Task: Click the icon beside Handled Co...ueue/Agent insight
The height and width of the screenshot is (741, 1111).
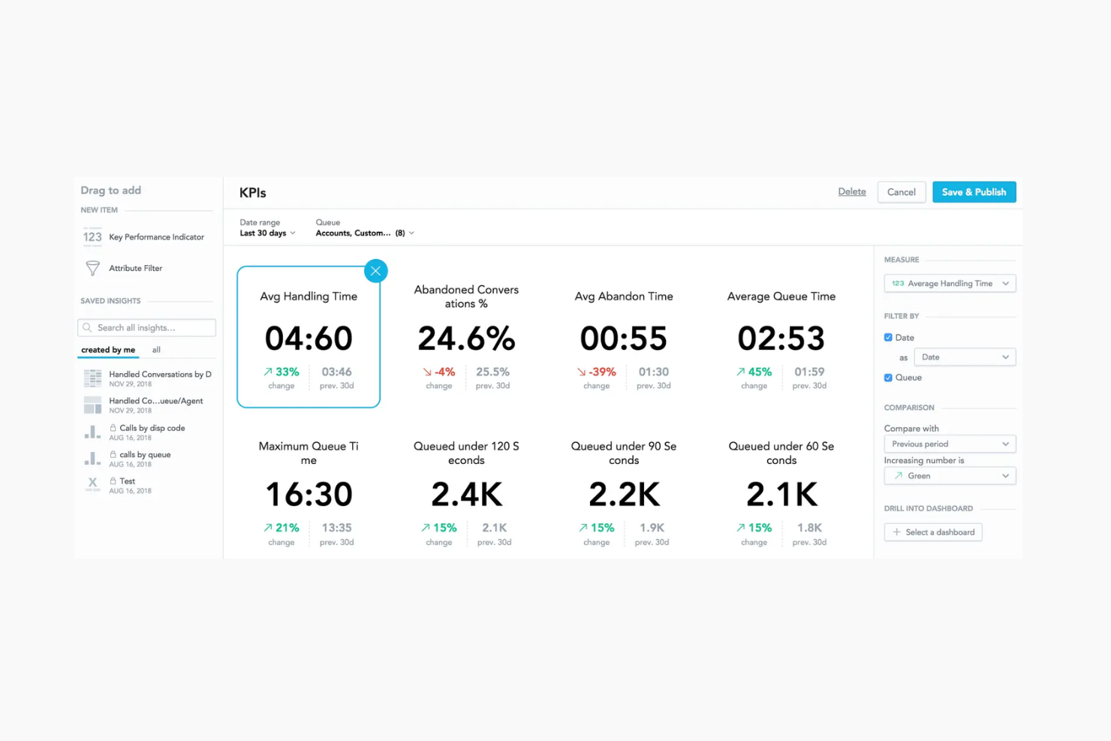Action: (x=92, y=405)
